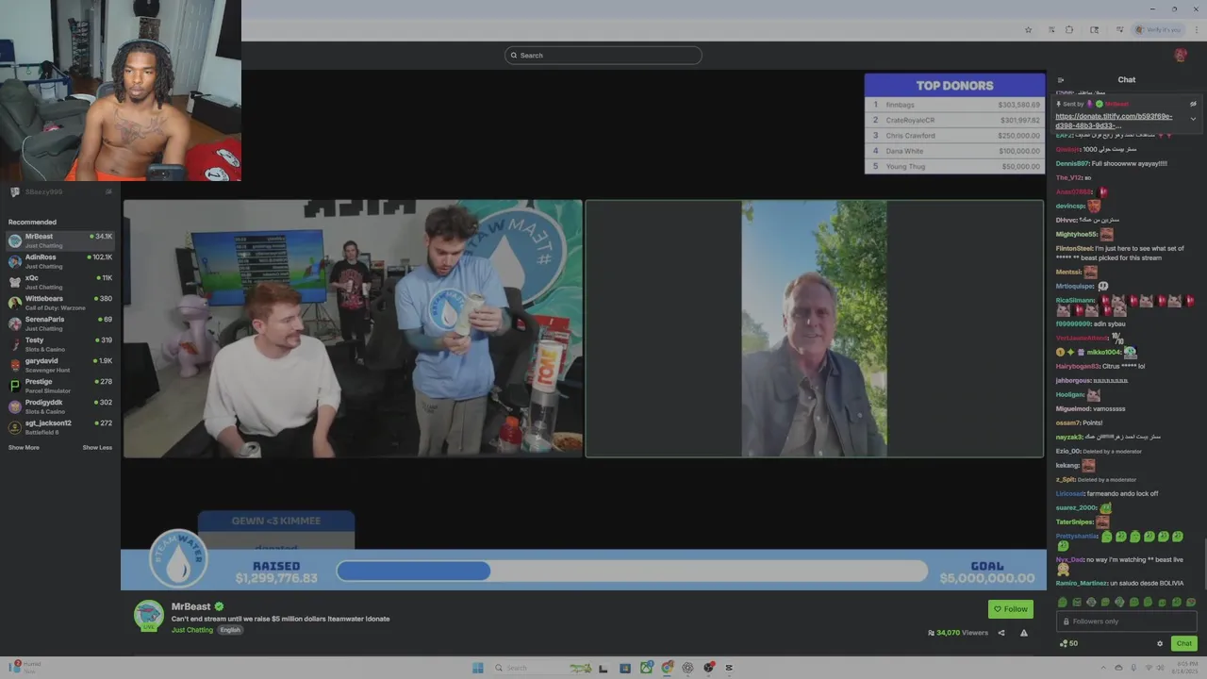Report the stream via the warning triangle icon
Image resolution: width=1207 pixels, height=679 pixels.
[x=1024, y=633]
